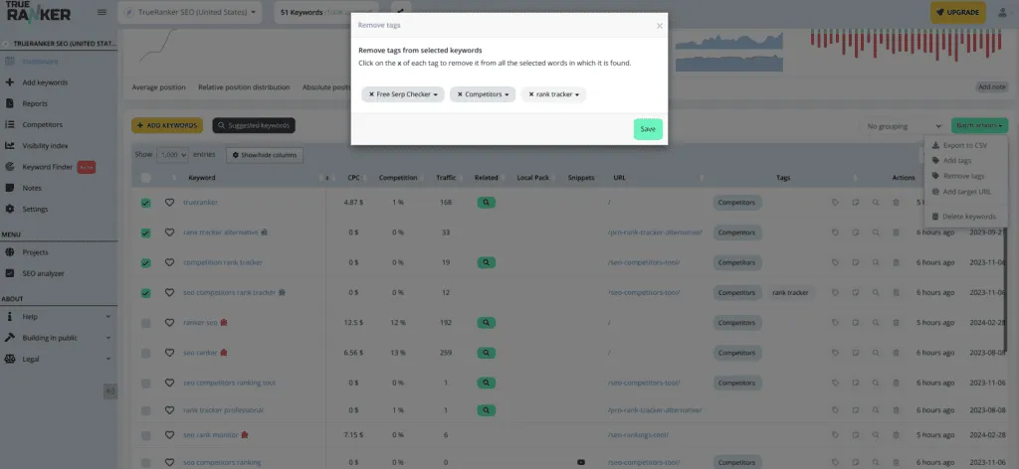Open Notes from the sidebar
This screenshot has width=1019, height=469.
click(x=32, y=188)
